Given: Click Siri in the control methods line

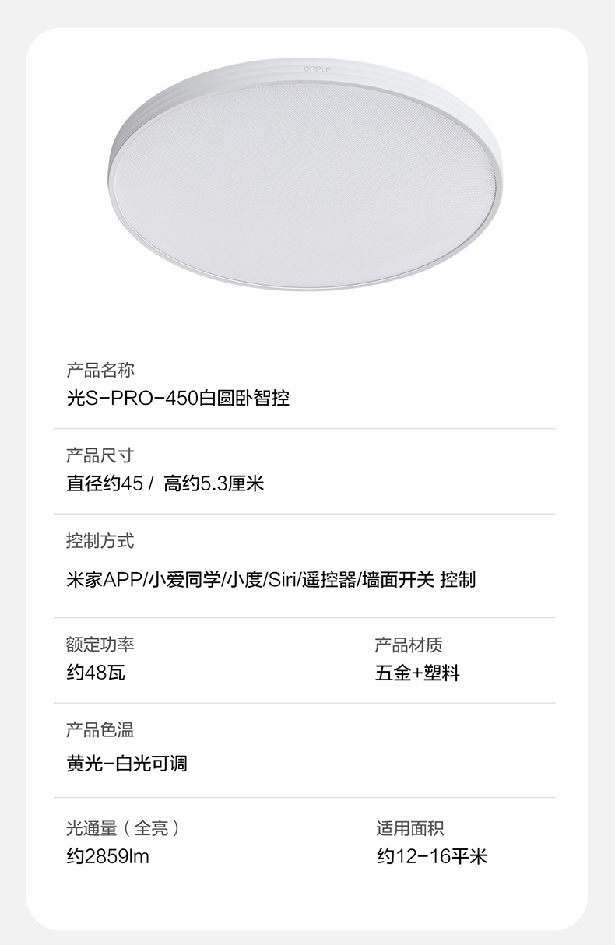Looking at the screenshot, I should pyautogui.click(x=283, y=580).
